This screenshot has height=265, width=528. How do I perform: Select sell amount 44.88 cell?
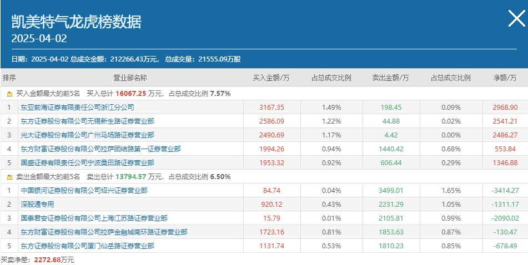391,121
